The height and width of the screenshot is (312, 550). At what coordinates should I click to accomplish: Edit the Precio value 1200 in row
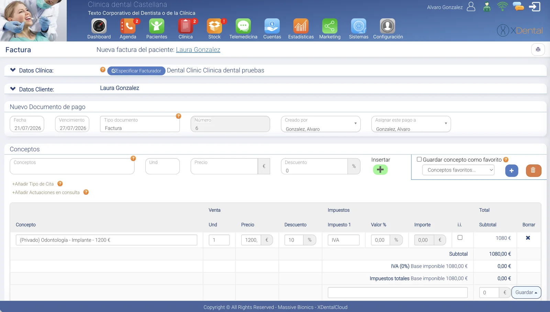pyautogui.click(x=251, y=240)
